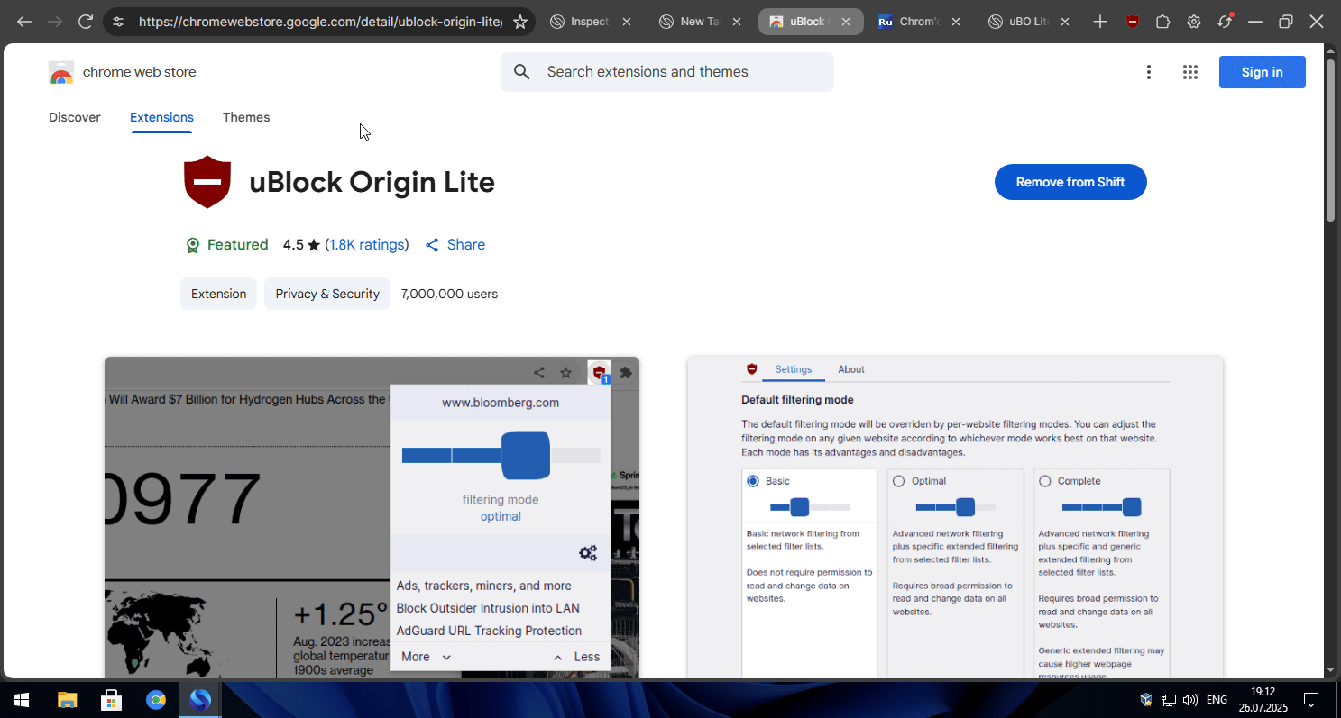Open the three-dot more options menu
Image resolution: width=1341 pixels, height=718 pixels.
tap(1149, 72)
